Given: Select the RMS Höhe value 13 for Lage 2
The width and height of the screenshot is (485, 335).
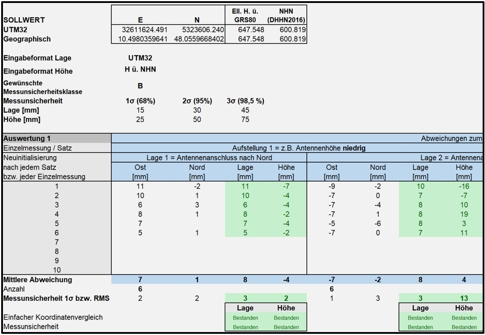Looking at the screenshot, I should tap(464, 299).
